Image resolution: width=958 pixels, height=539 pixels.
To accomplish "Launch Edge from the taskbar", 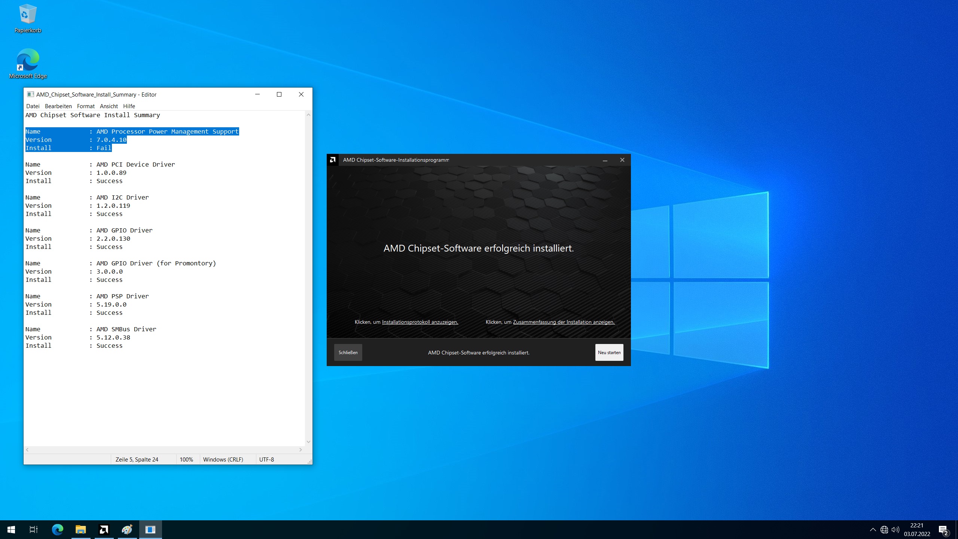I will tap(58, 529).
